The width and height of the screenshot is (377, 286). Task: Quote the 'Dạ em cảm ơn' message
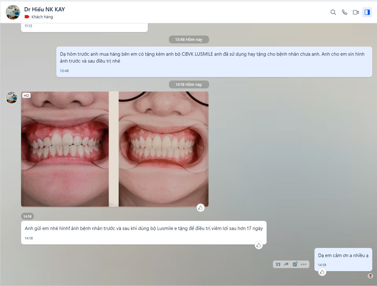tap(278, 264)
